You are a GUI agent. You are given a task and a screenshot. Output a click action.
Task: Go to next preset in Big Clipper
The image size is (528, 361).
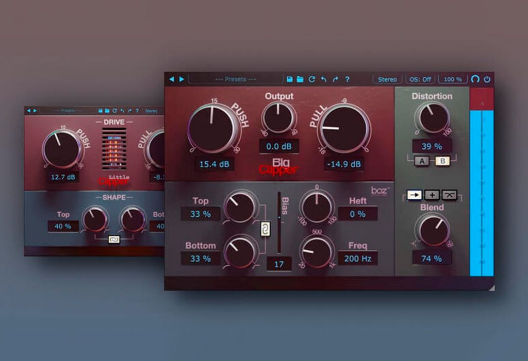click(182, 79)
